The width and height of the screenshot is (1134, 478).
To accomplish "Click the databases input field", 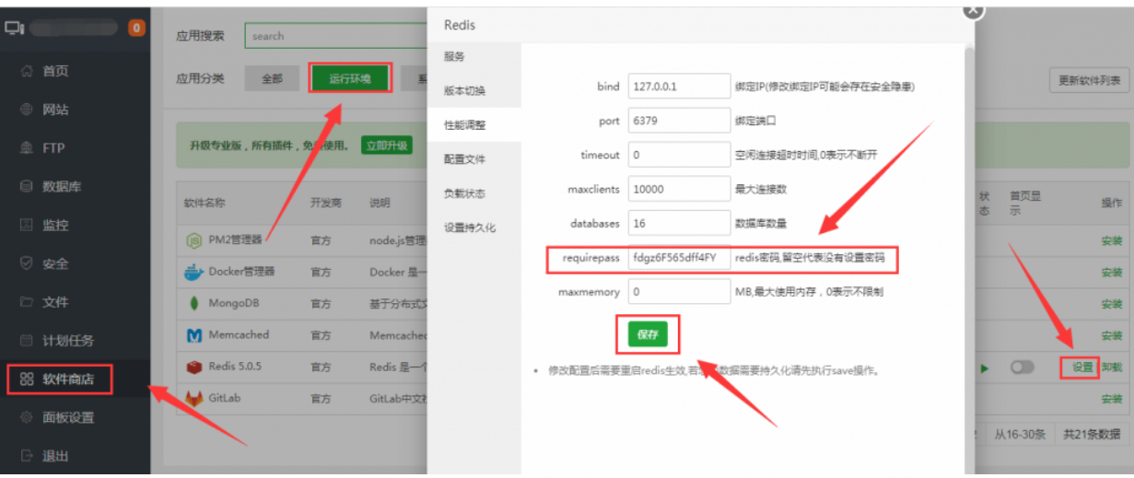I will (x=679, y=223).
